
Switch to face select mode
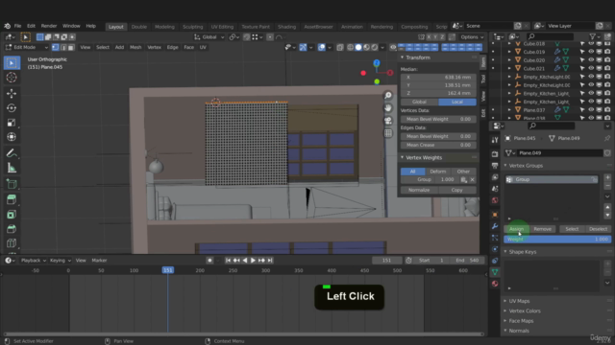point(71,47)
